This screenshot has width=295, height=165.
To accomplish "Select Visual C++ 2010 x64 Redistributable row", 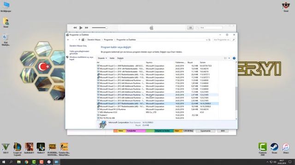I will pos(158,69).
